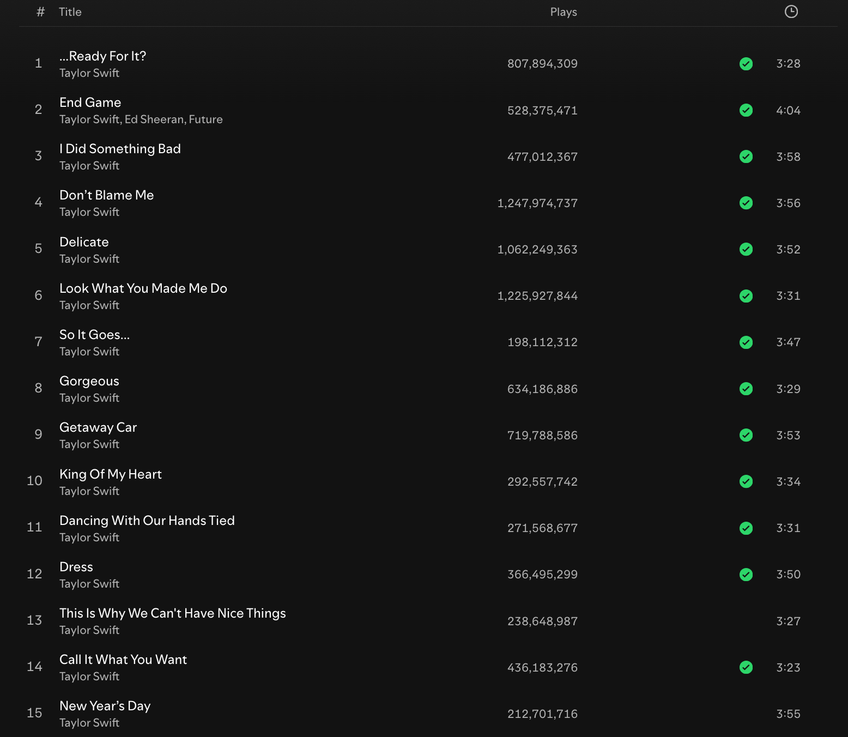Click green checkmark on Gorgeous row

pyautogui.click(x=746, y=389)
